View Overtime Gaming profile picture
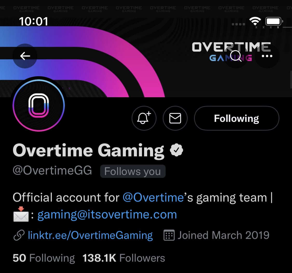This screenshot has height=273, width=292. click(39, 106)
